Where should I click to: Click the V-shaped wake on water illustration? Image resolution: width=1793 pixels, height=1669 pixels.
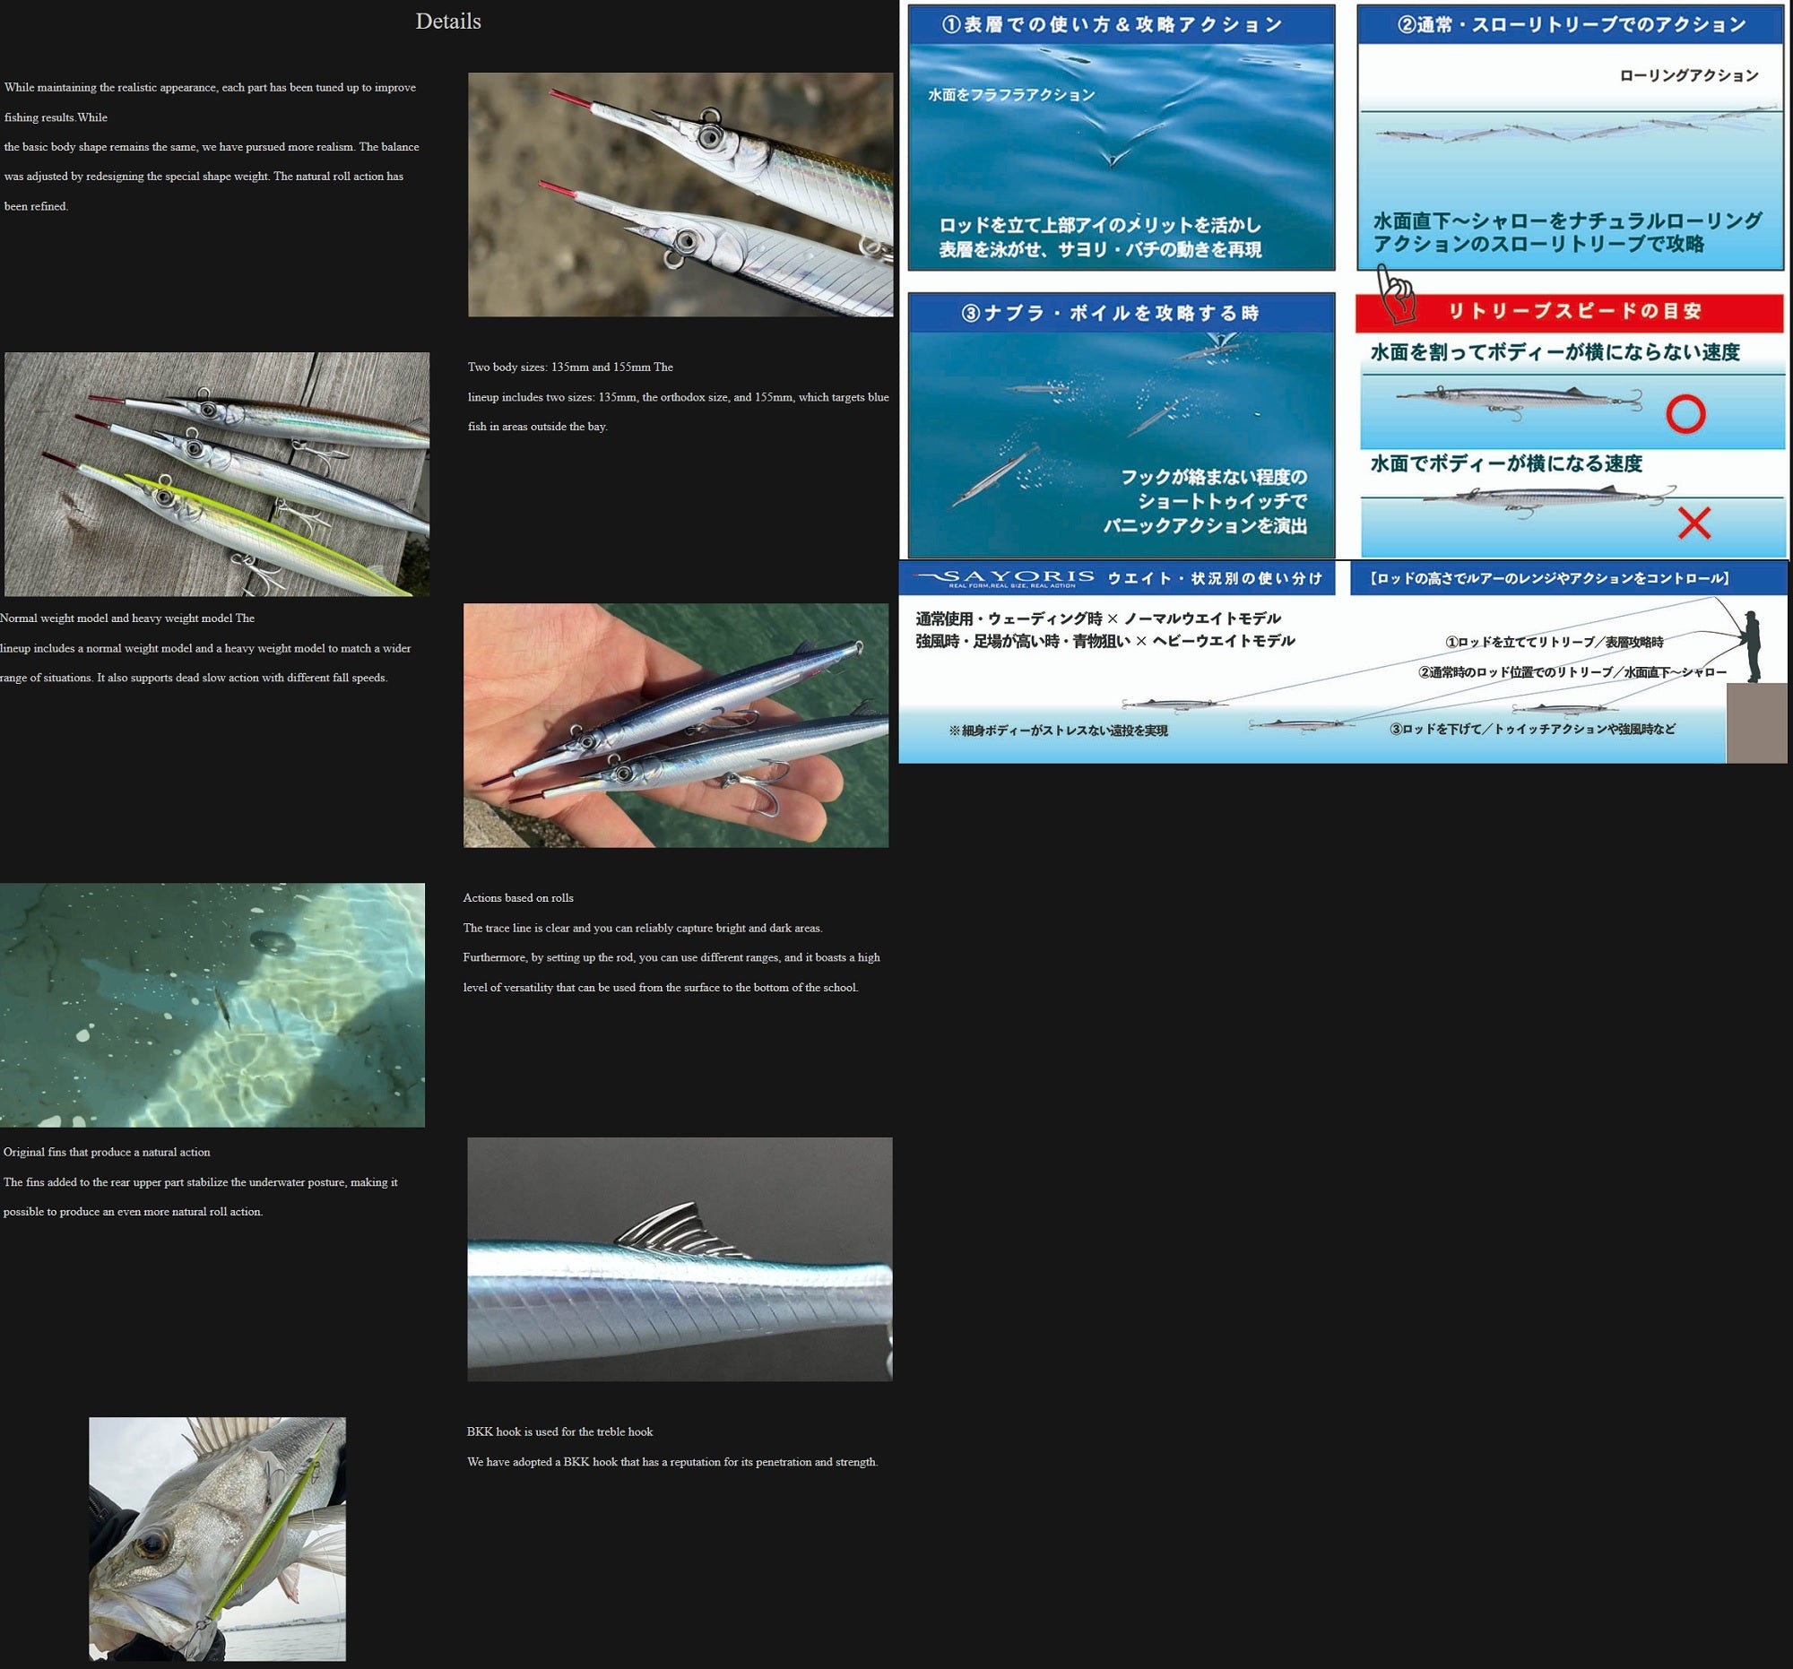pos(1115,153)
